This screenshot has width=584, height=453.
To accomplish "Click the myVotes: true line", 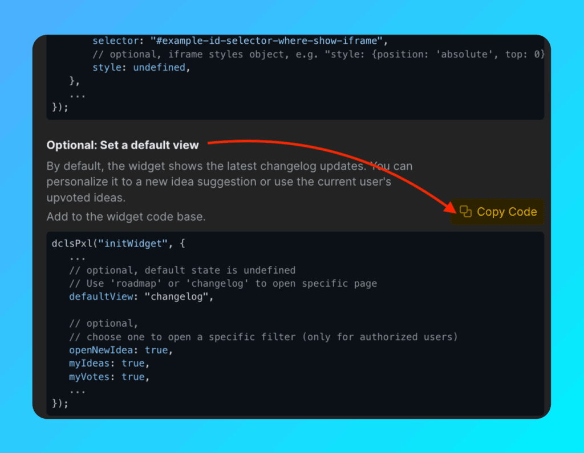I will pos(109,377).
